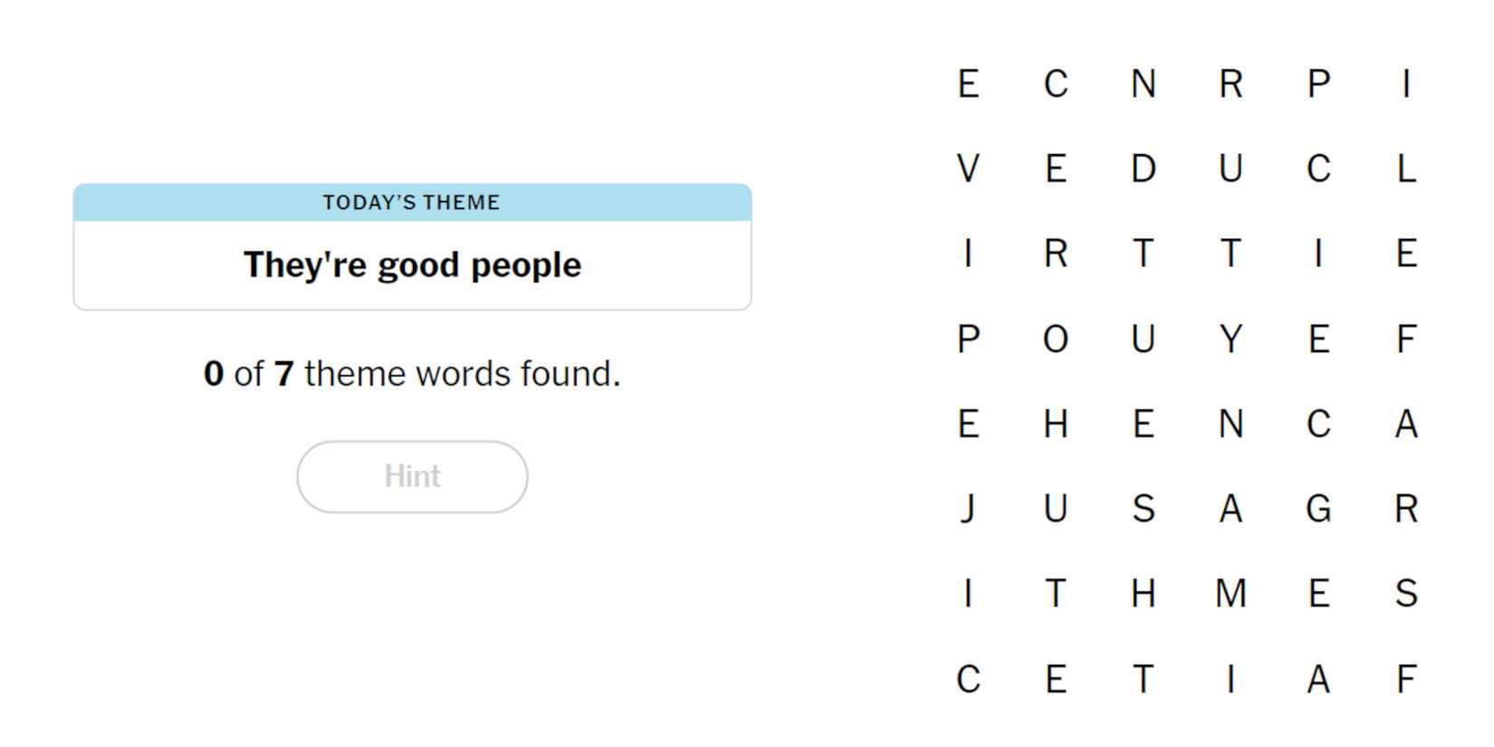Select the P between R and I

pos(1318,84)
